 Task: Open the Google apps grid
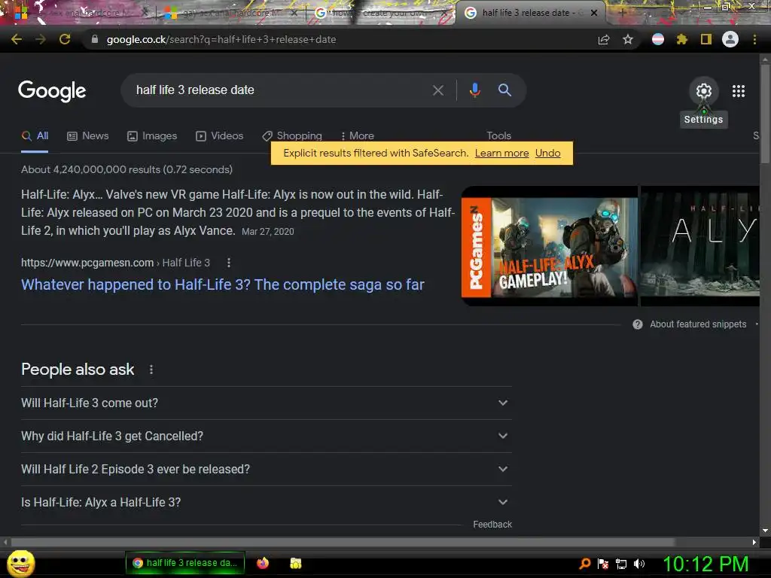739,91
